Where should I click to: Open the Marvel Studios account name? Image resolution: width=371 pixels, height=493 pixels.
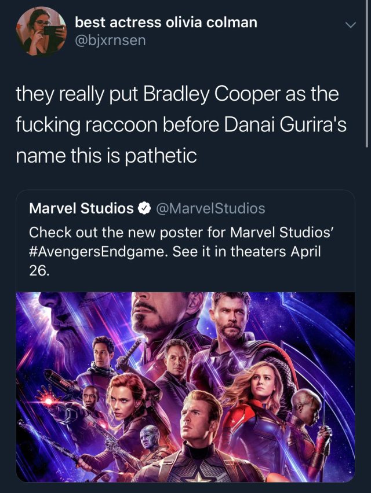coord(81,208)
